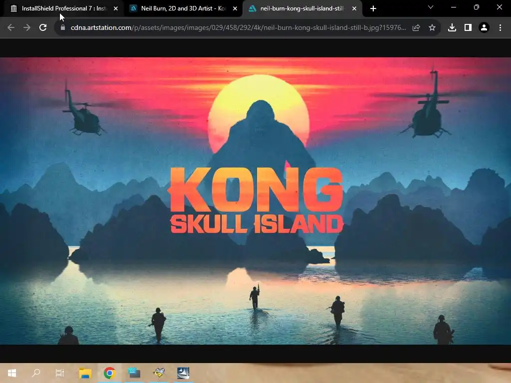Restore down the Chrome window
Image resolution: width=511 pixels, height=383 pixels.
coord(477,7)
